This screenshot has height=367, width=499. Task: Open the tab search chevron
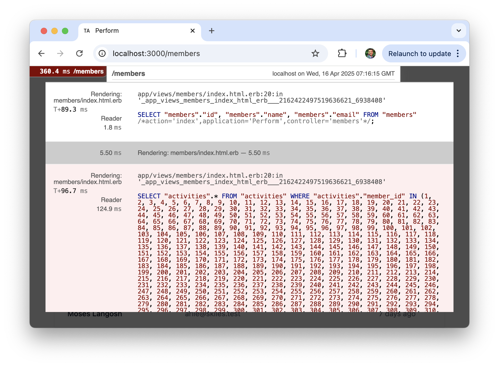[458, 31]
